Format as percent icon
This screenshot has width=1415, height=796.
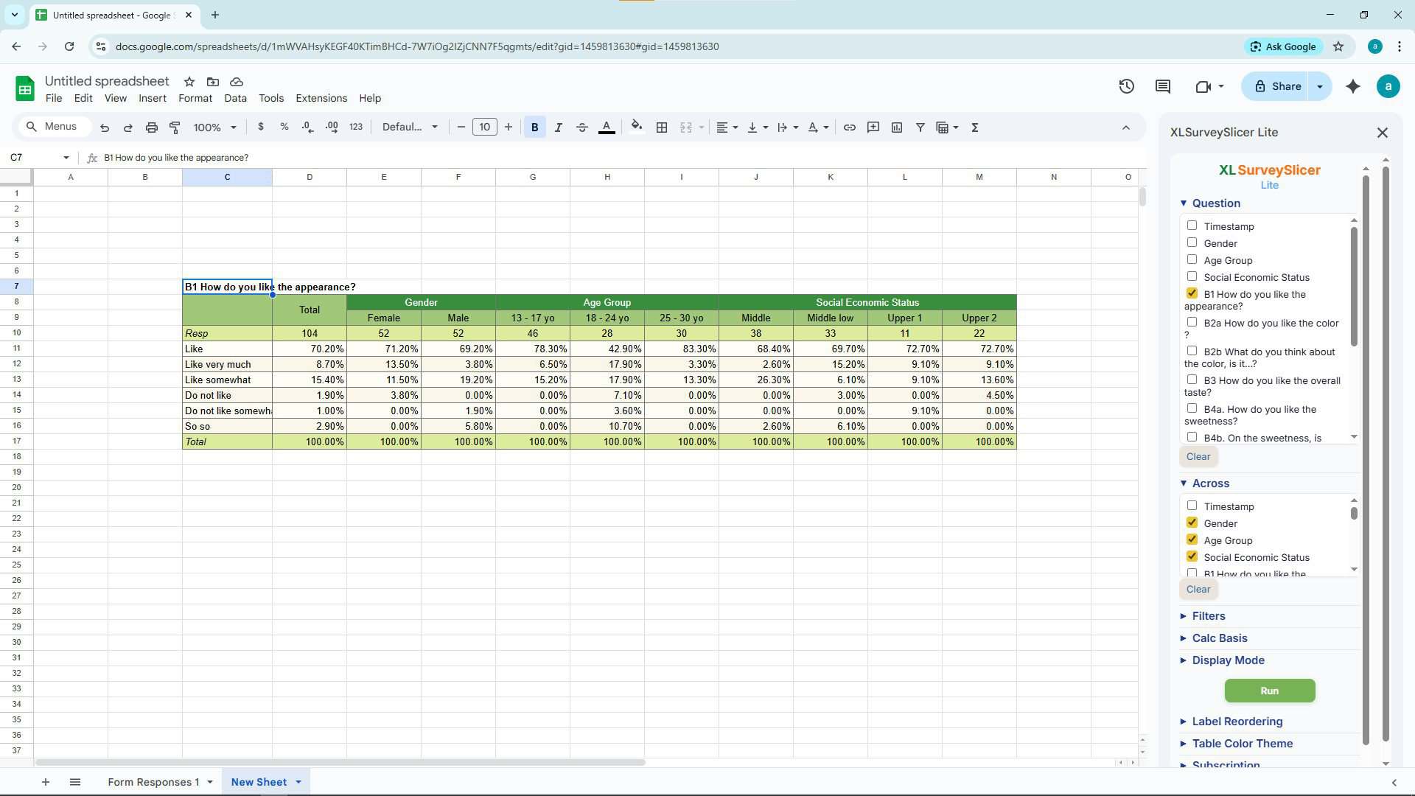(284, 127)
